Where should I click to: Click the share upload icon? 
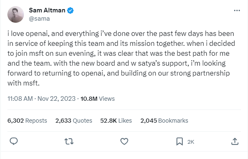(235, 141)
